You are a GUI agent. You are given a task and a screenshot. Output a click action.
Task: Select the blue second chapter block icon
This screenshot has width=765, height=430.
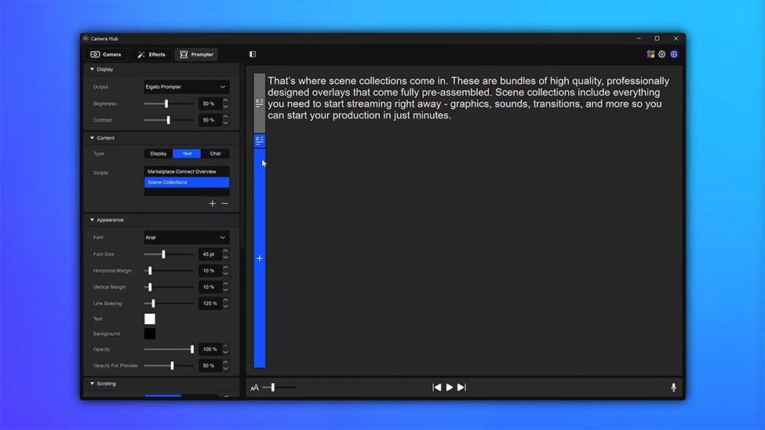tap(260, 140)
